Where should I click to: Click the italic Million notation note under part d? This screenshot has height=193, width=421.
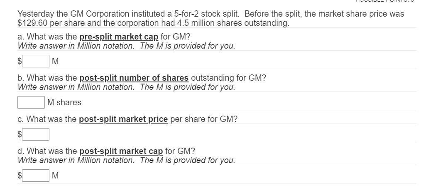[126, 160]
